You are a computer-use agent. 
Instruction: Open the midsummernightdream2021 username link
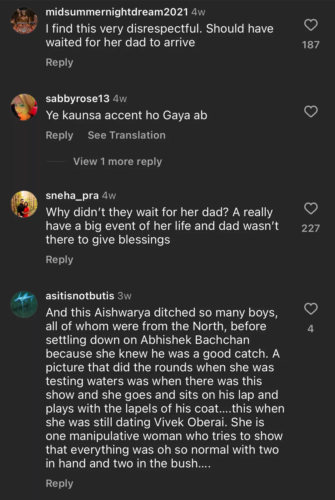[x=117, y=12]
